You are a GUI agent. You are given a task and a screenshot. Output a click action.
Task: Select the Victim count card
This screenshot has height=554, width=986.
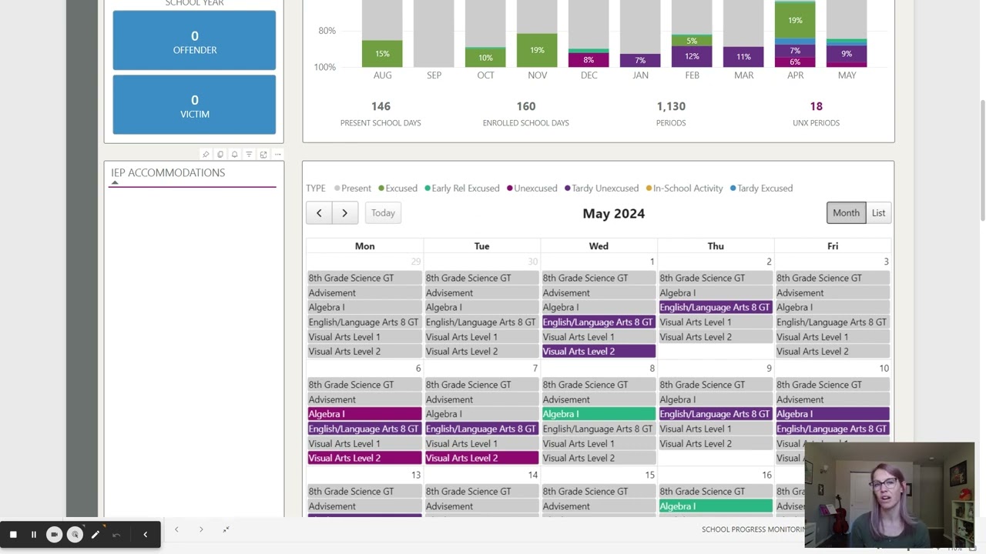[194, 105]
